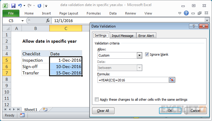Image resolution: width=212 pixels, height=121 pixels.
Task: Click the Sign-off cell
Action: (35, 67)
